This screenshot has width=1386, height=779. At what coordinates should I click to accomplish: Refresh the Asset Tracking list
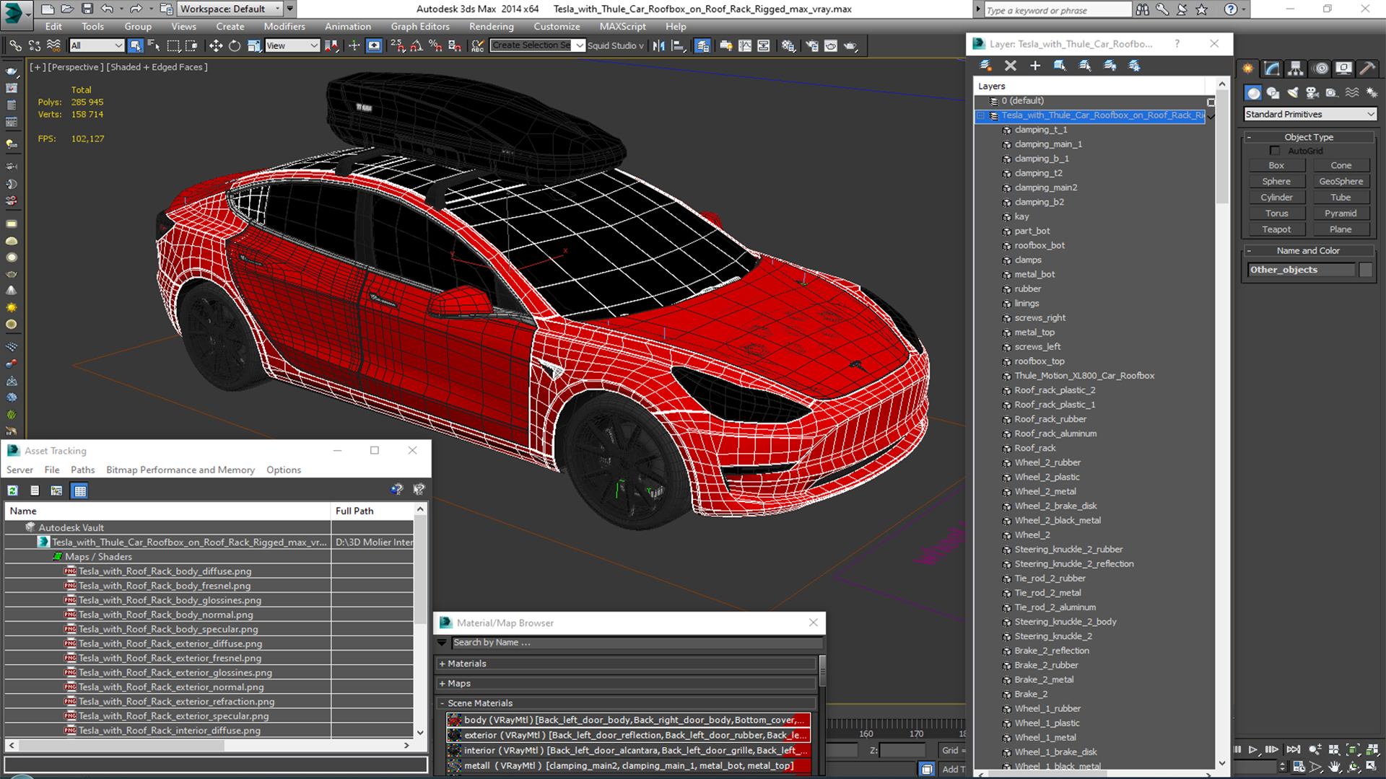(13, 490)
